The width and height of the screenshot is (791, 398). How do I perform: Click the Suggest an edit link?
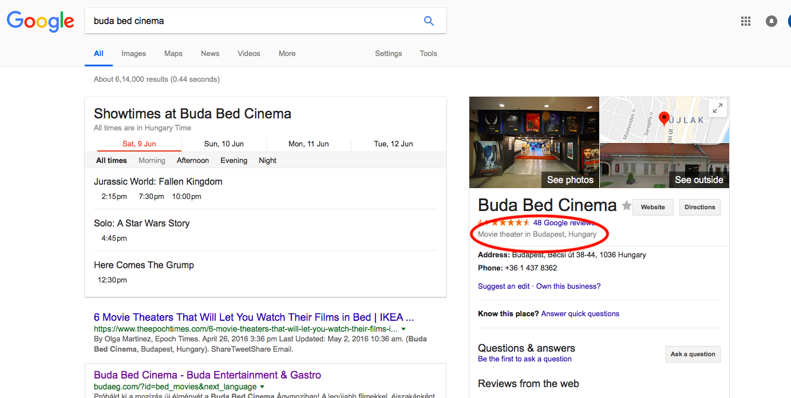pos(504,286)
